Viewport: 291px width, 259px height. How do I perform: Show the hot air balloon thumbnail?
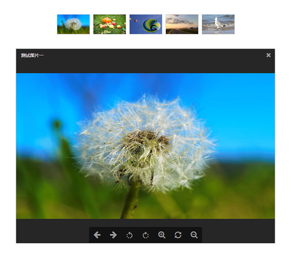pos(145,24)
